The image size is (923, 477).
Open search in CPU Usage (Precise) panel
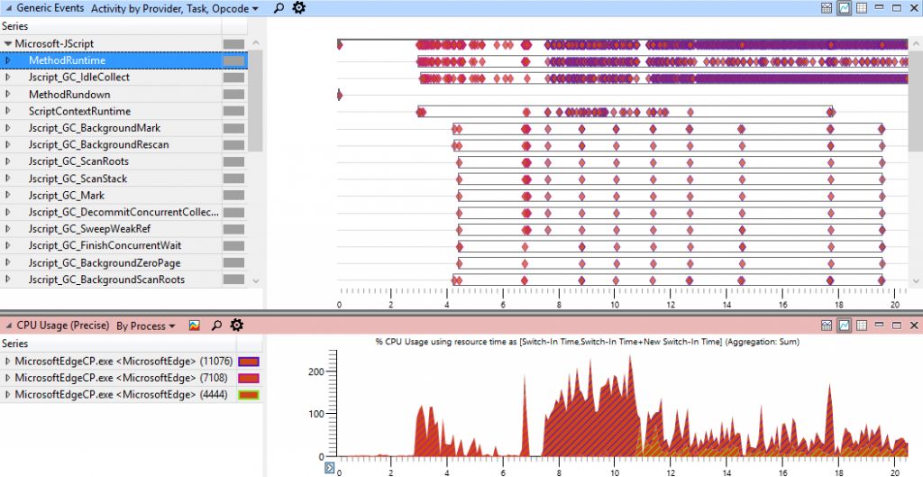point(216,326)
